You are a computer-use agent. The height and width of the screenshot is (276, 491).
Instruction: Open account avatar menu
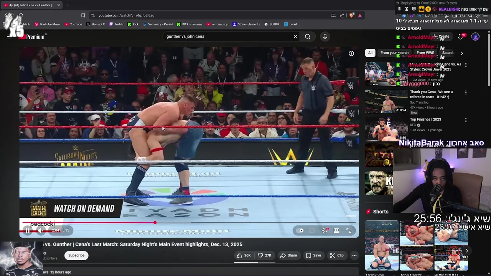click(475, 37)
